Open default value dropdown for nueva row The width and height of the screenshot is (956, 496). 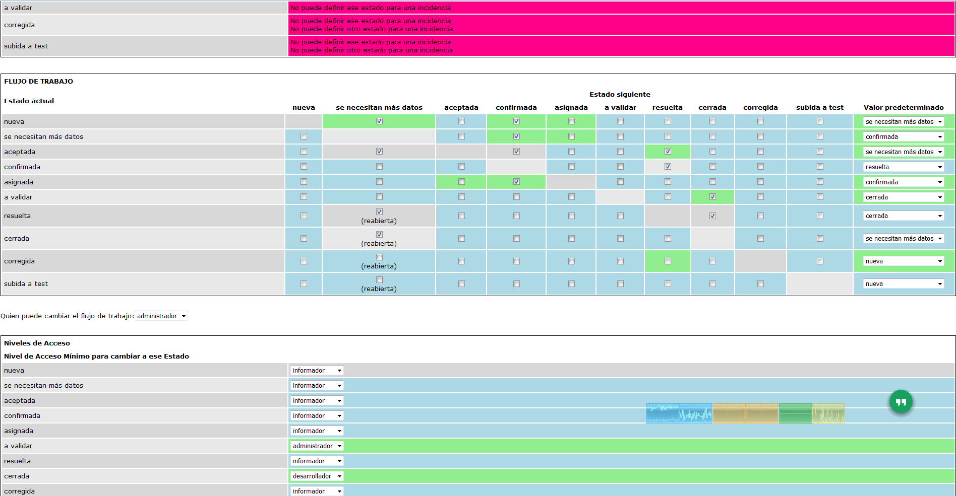point(904,122)
